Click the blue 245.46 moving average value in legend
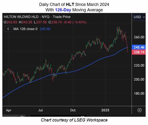The image size is (148, 125). tap(45, 29)
